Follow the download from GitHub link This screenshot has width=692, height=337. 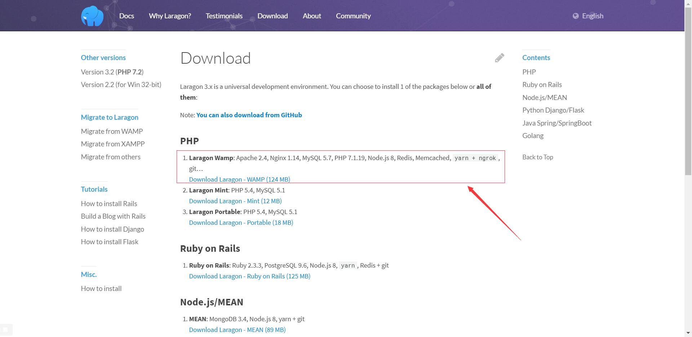[249, 115]
